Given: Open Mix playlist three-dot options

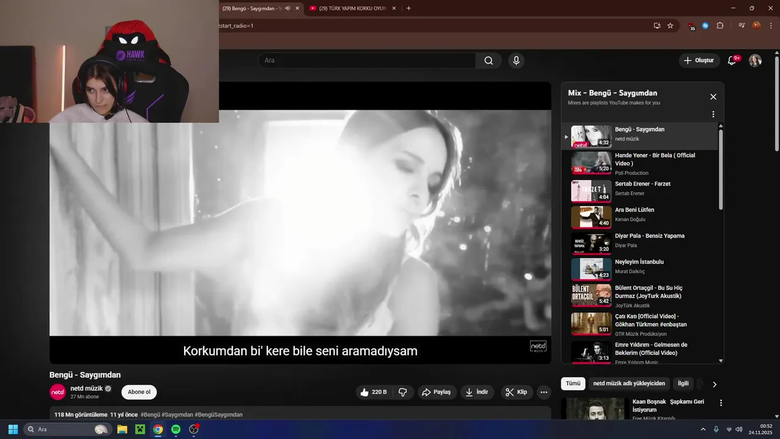Looking at the screenshot, I should click(713, 114).
